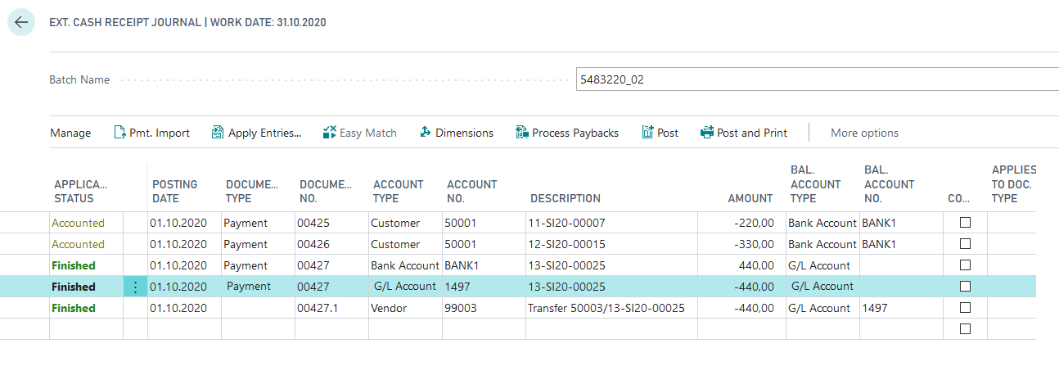Viewport: 1059px width, 389px height.
Task: Tick the checkbox in document 00425 row
Action: [x=965, y=223]
